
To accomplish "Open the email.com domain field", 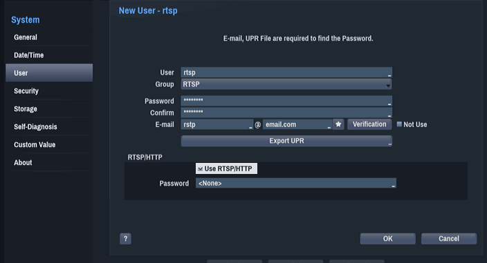I will tap(297, 124).
